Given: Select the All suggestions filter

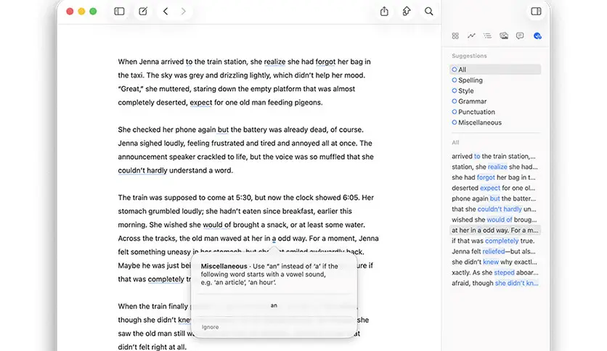Looking at the screenshot, I should [495, 70].
